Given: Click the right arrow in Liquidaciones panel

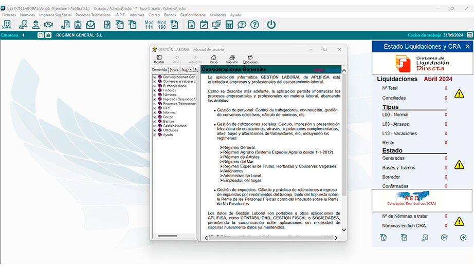Looking at the screenshot, I should point(463,238).
